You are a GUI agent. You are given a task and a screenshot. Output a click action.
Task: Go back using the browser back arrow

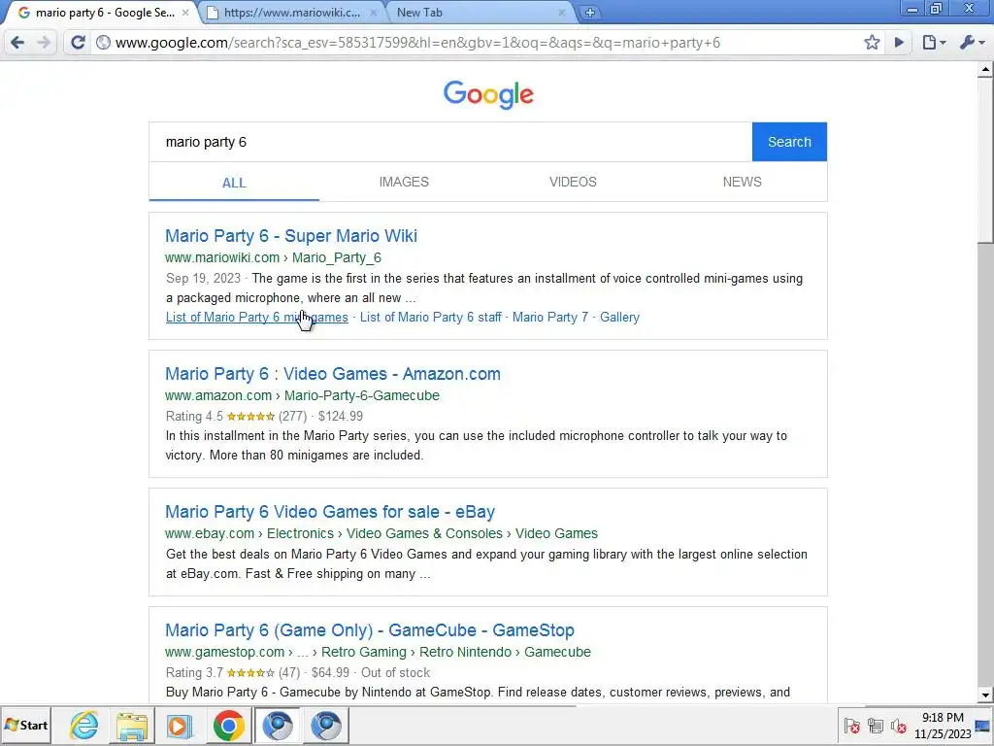tap(17, 43)
